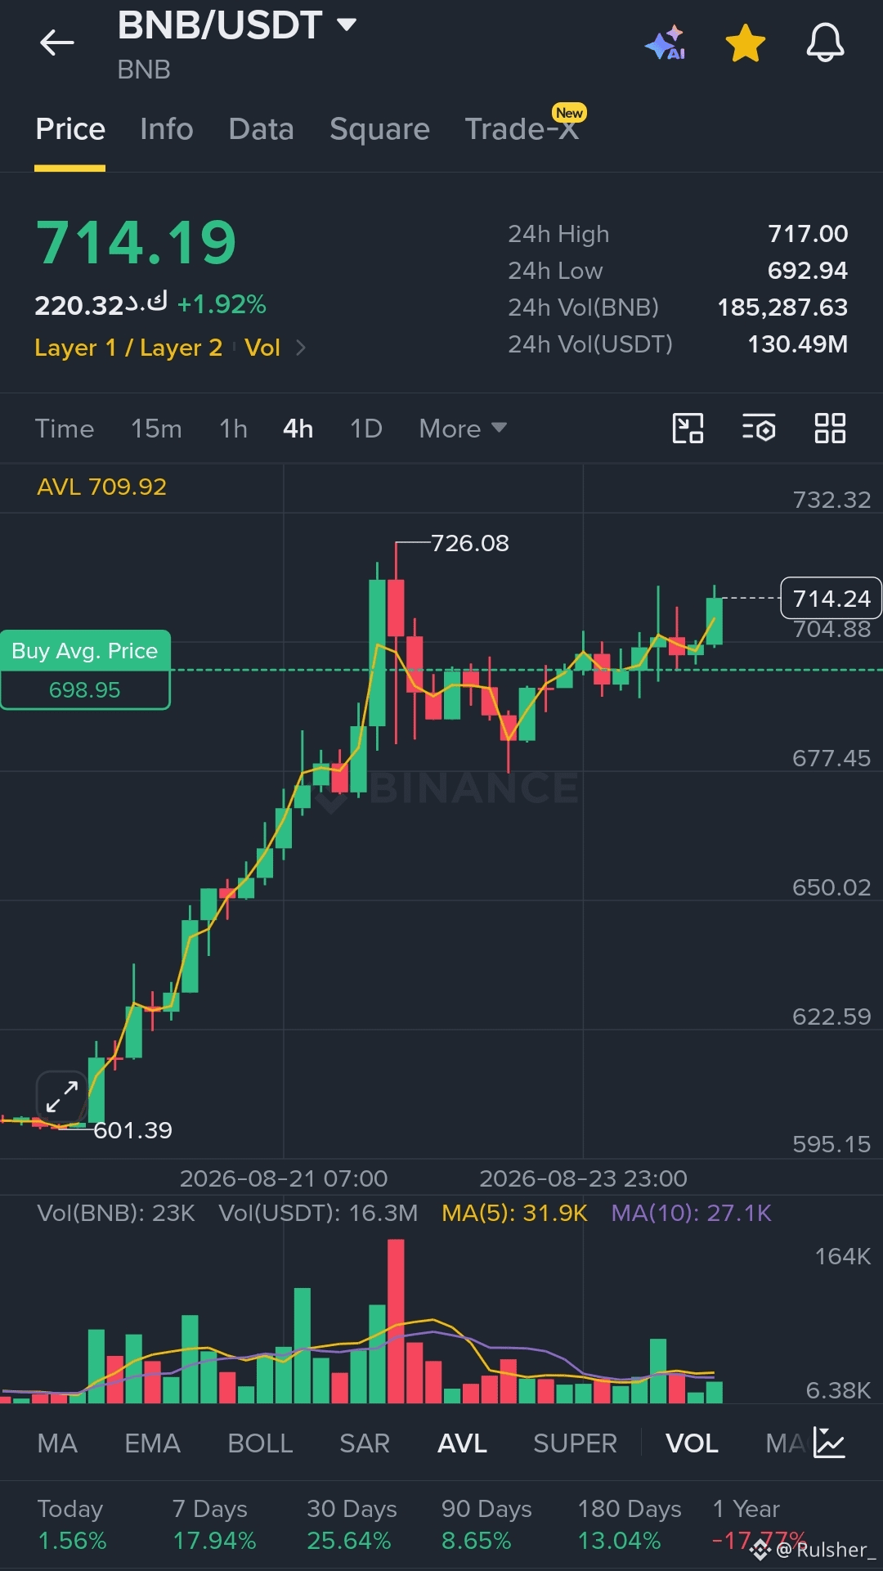Tap the main price 714.19
Image resolution: width=883 pixels, height=1571 pixels.
tap(136, 243)
